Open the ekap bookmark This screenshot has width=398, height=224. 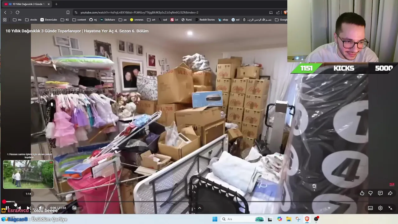coord(223,20)
